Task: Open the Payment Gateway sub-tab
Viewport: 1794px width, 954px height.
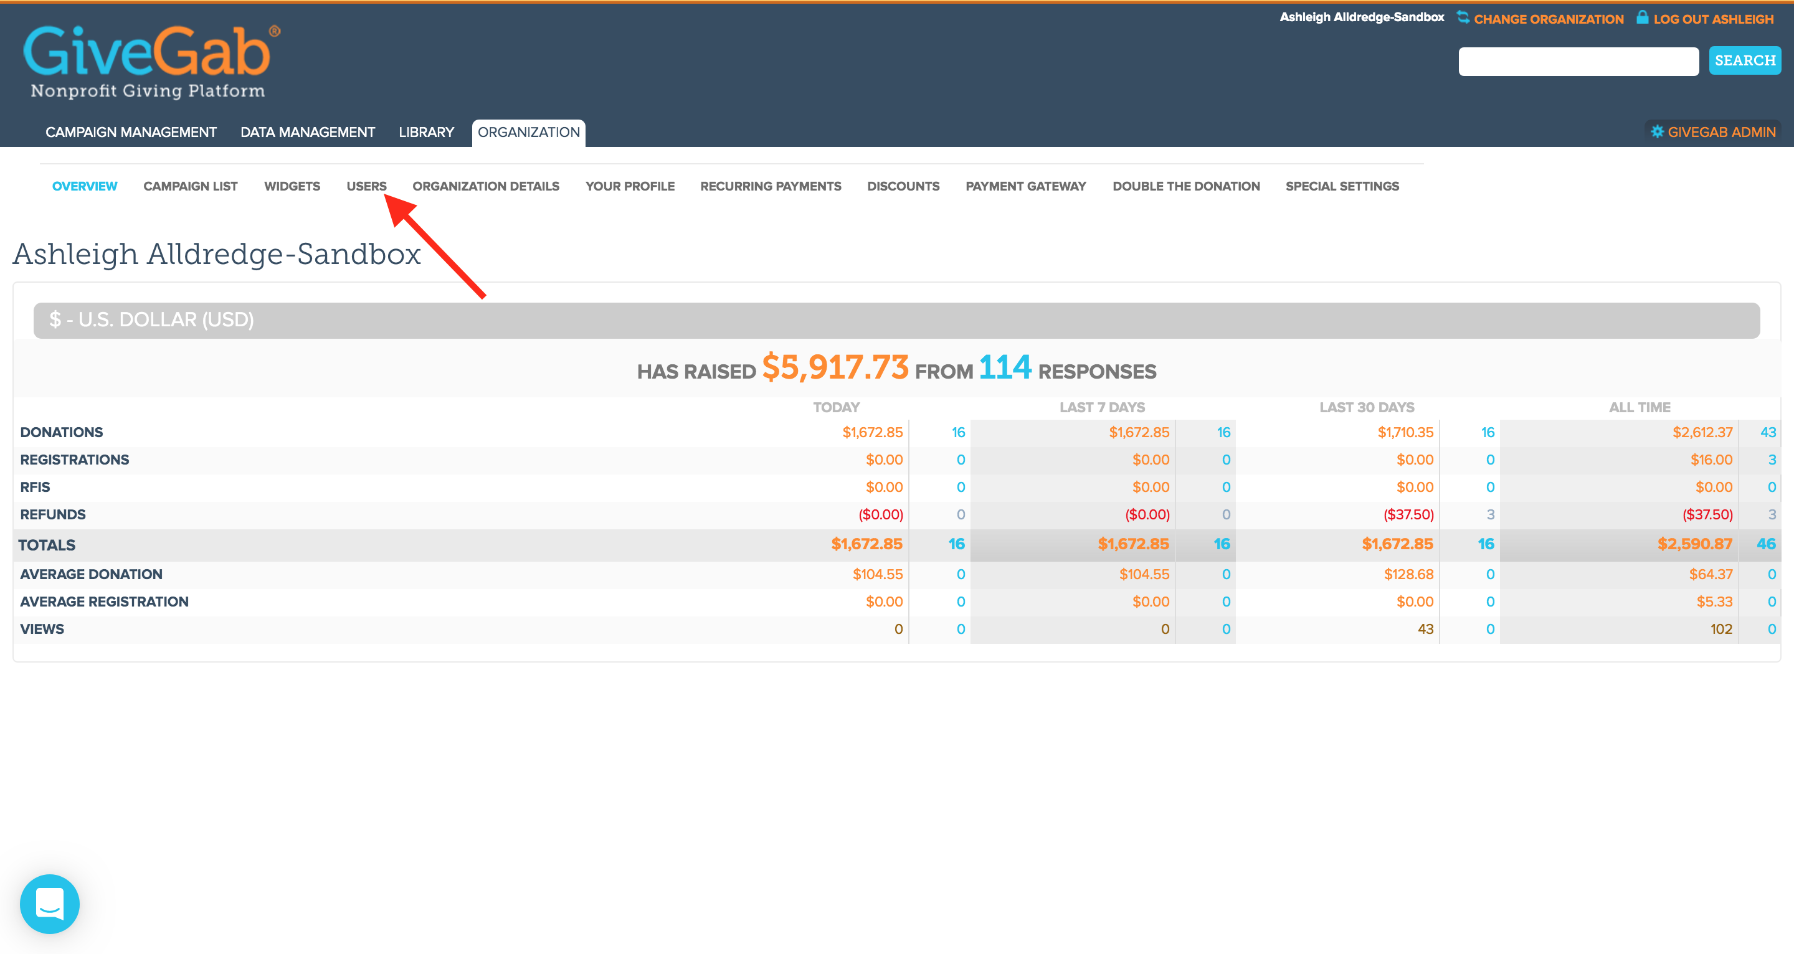Action: [x=1026, y=186]
